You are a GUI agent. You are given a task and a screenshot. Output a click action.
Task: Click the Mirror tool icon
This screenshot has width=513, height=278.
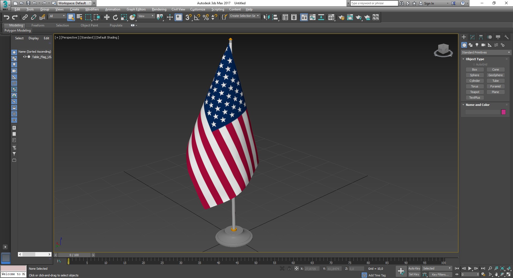(x=266, y=17)
